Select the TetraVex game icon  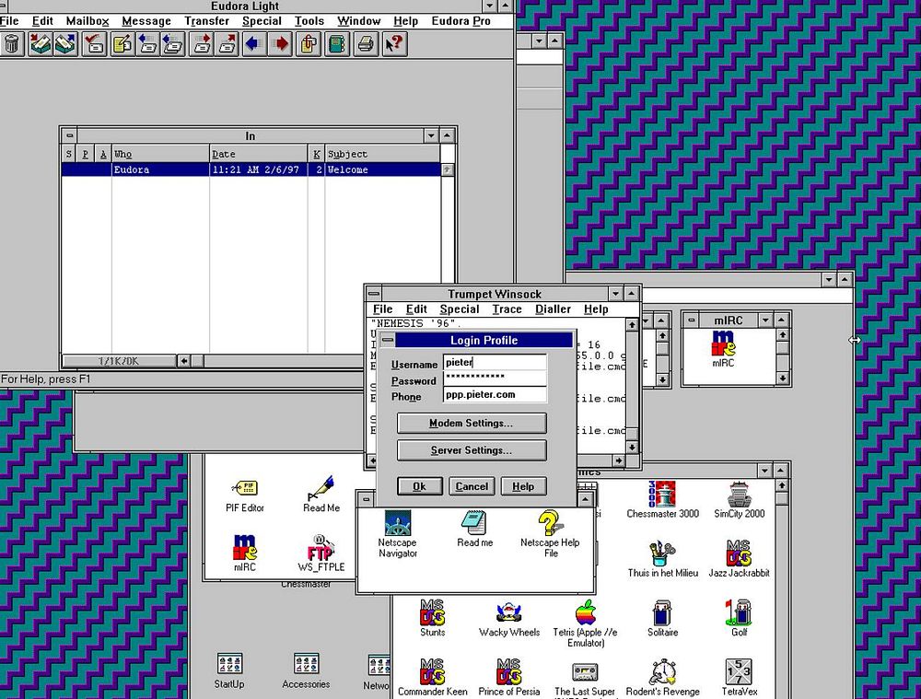click(x=739, y=678)
